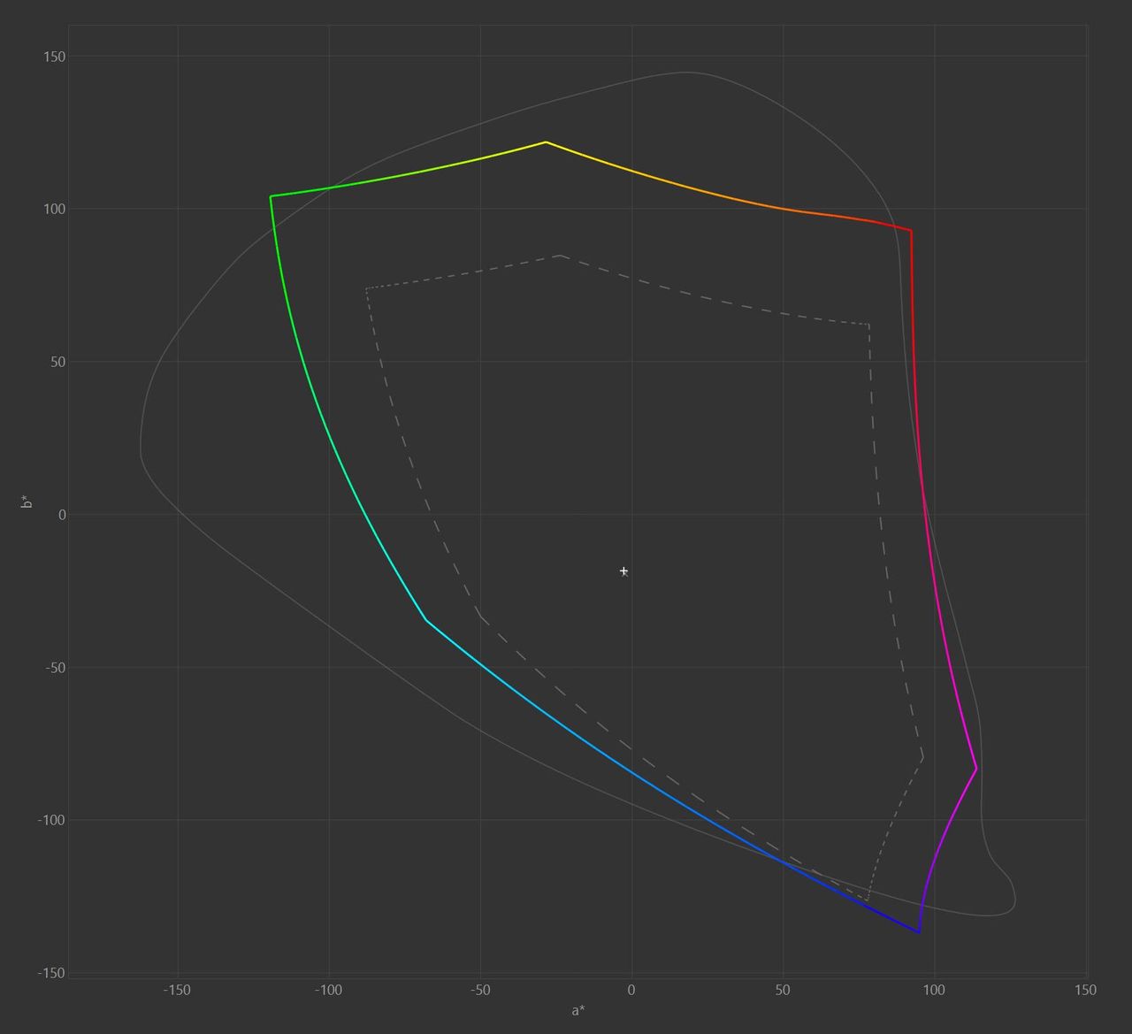The width and height of the screenshot is (1132, 1034).
Task: Select the green corner of the colored gamut
Action: [x=271, y=196]
